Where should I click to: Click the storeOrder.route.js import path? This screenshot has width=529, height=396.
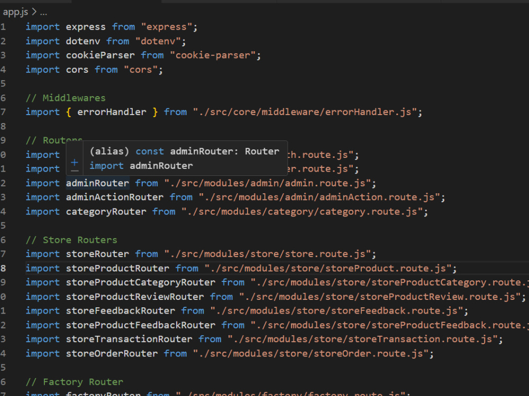pos(311,354)
